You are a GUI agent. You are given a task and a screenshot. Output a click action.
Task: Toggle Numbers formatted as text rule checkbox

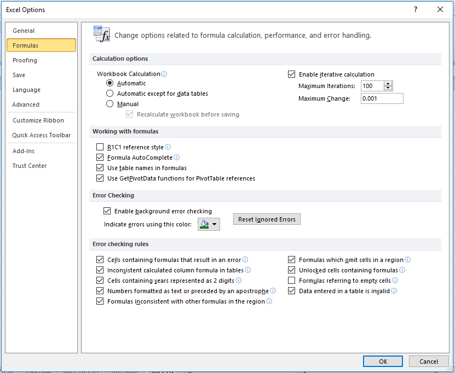point(100,291)
